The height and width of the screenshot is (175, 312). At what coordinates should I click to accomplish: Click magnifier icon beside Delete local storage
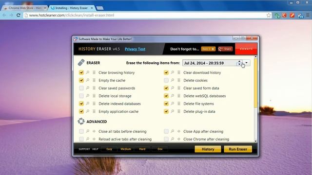pos(88,96)
